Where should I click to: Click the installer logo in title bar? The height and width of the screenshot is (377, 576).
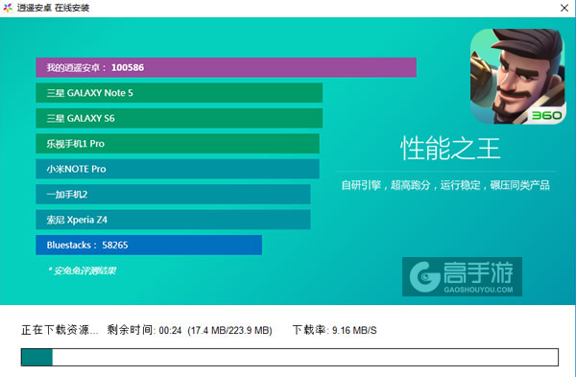click(x=8, y=8)
